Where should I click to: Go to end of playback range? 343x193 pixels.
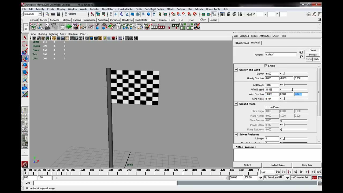[319, 172]
